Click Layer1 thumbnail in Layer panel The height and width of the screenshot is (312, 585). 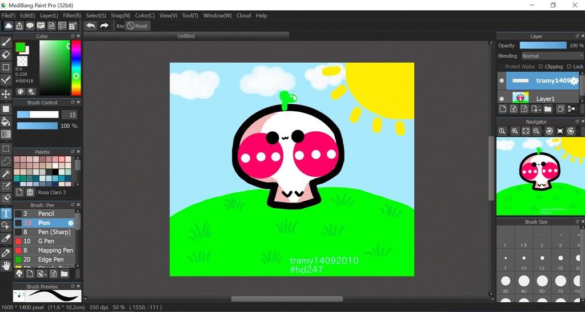pos(520,98)
